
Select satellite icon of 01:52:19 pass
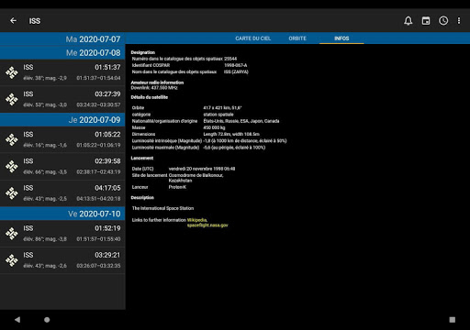(12, 234)
